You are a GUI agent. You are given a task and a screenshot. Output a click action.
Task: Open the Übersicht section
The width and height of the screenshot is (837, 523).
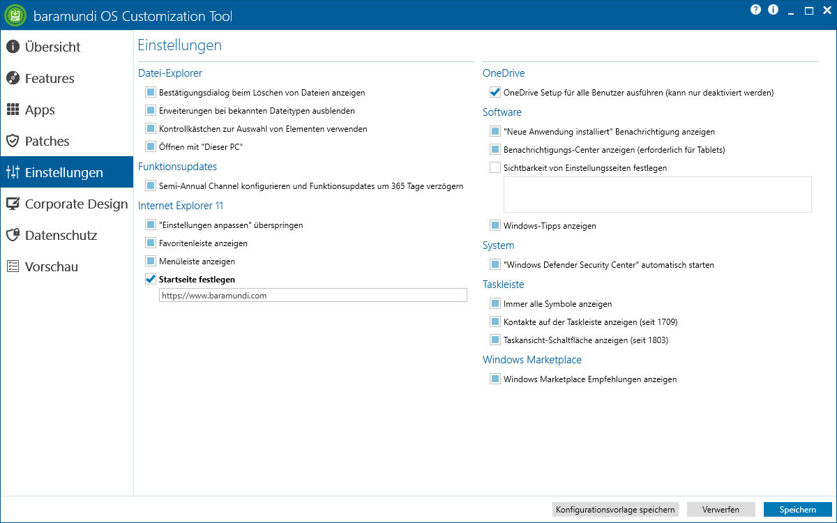(x=66, y=47)
